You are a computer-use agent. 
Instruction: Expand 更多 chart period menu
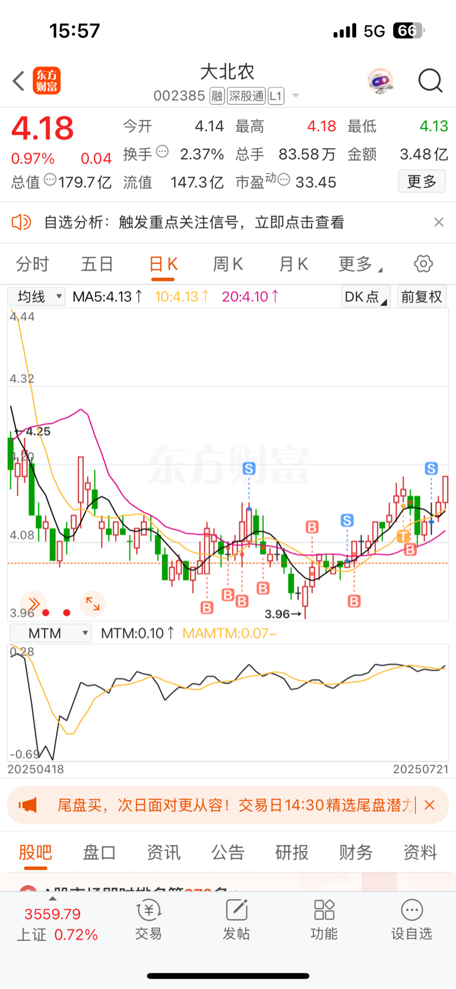click(360, 264)
